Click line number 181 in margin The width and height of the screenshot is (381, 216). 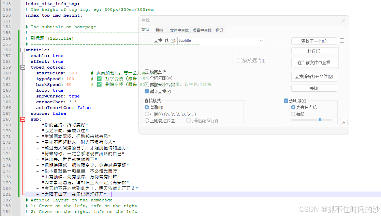pyautogui.click(x=7, y=194)
